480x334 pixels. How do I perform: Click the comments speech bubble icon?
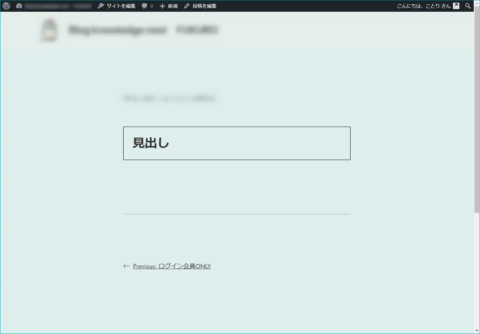pos(145,6)
